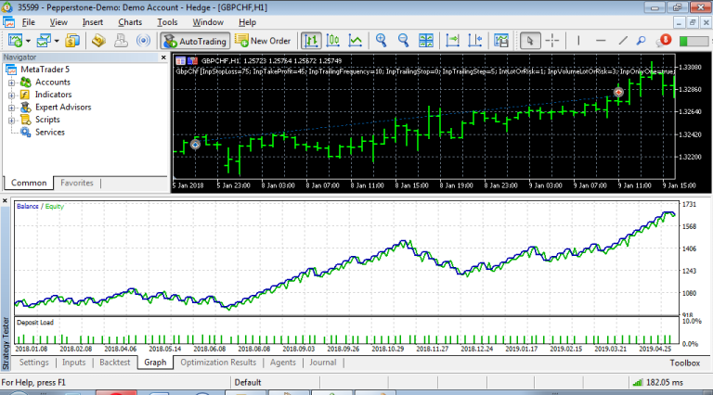Expand the Expert Advisors tree node
This screenshot has height=395, width=713.
[12, 108]
